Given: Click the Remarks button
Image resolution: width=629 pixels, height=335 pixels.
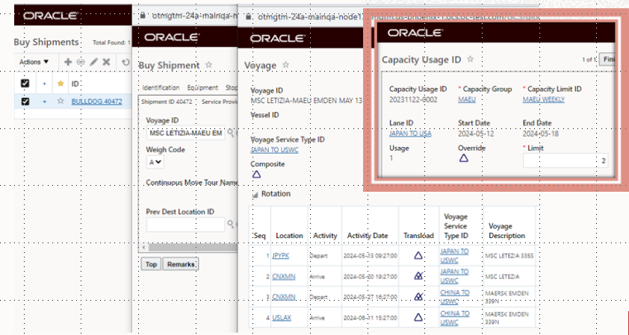Looking at the screenshot, I should [x=181, y=264].
